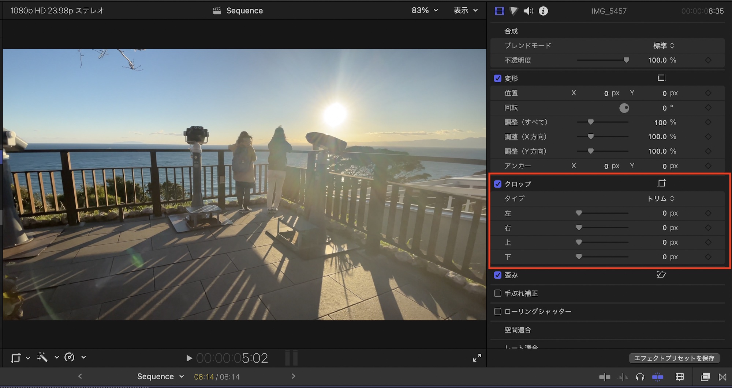Select the viewer transform tool icon
Image resolution: width=732 pixels, height=388 pixels.
[16, 358]
